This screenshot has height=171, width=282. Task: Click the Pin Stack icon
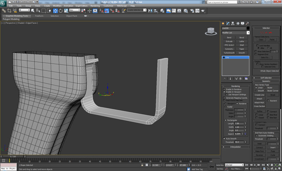pyautogui.click(x=225, y=79)
